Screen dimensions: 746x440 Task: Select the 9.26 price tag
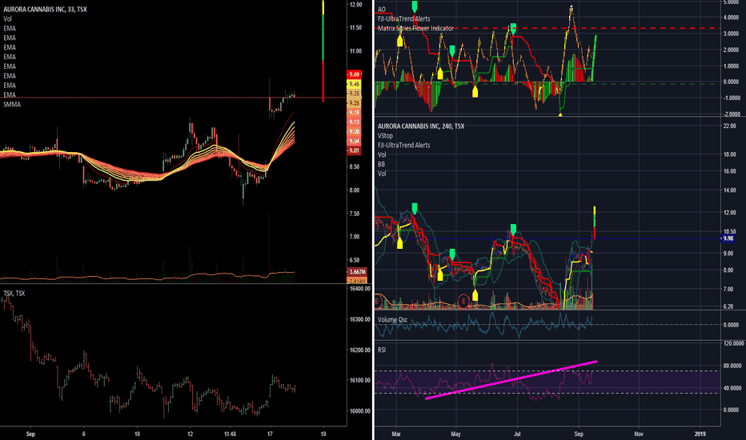tap(355, 102)
